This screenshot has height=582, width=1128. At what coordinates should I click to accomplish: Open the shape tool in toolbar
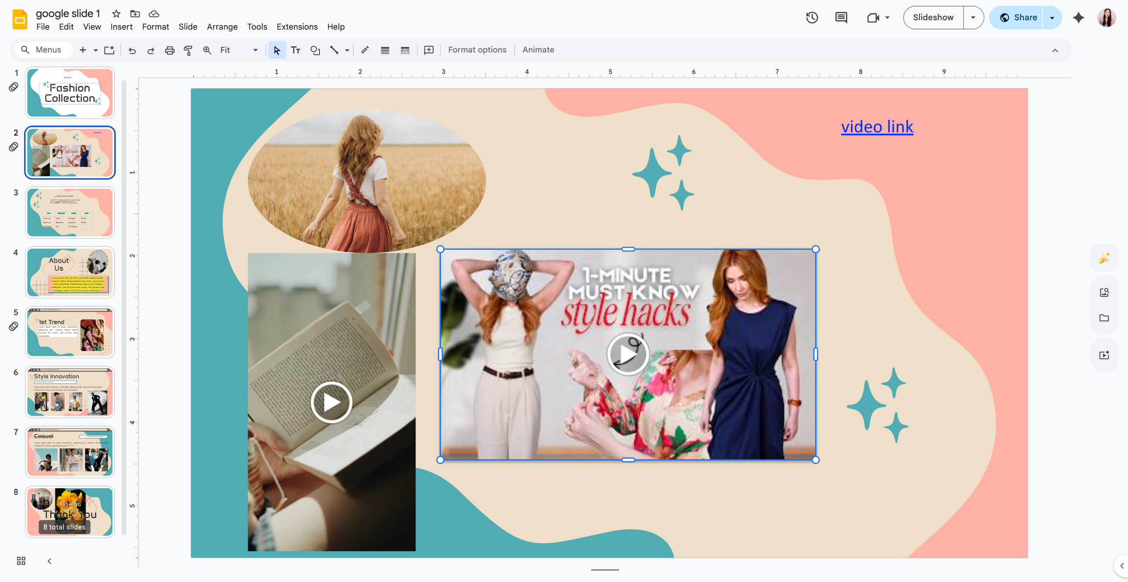coord(315,50)
